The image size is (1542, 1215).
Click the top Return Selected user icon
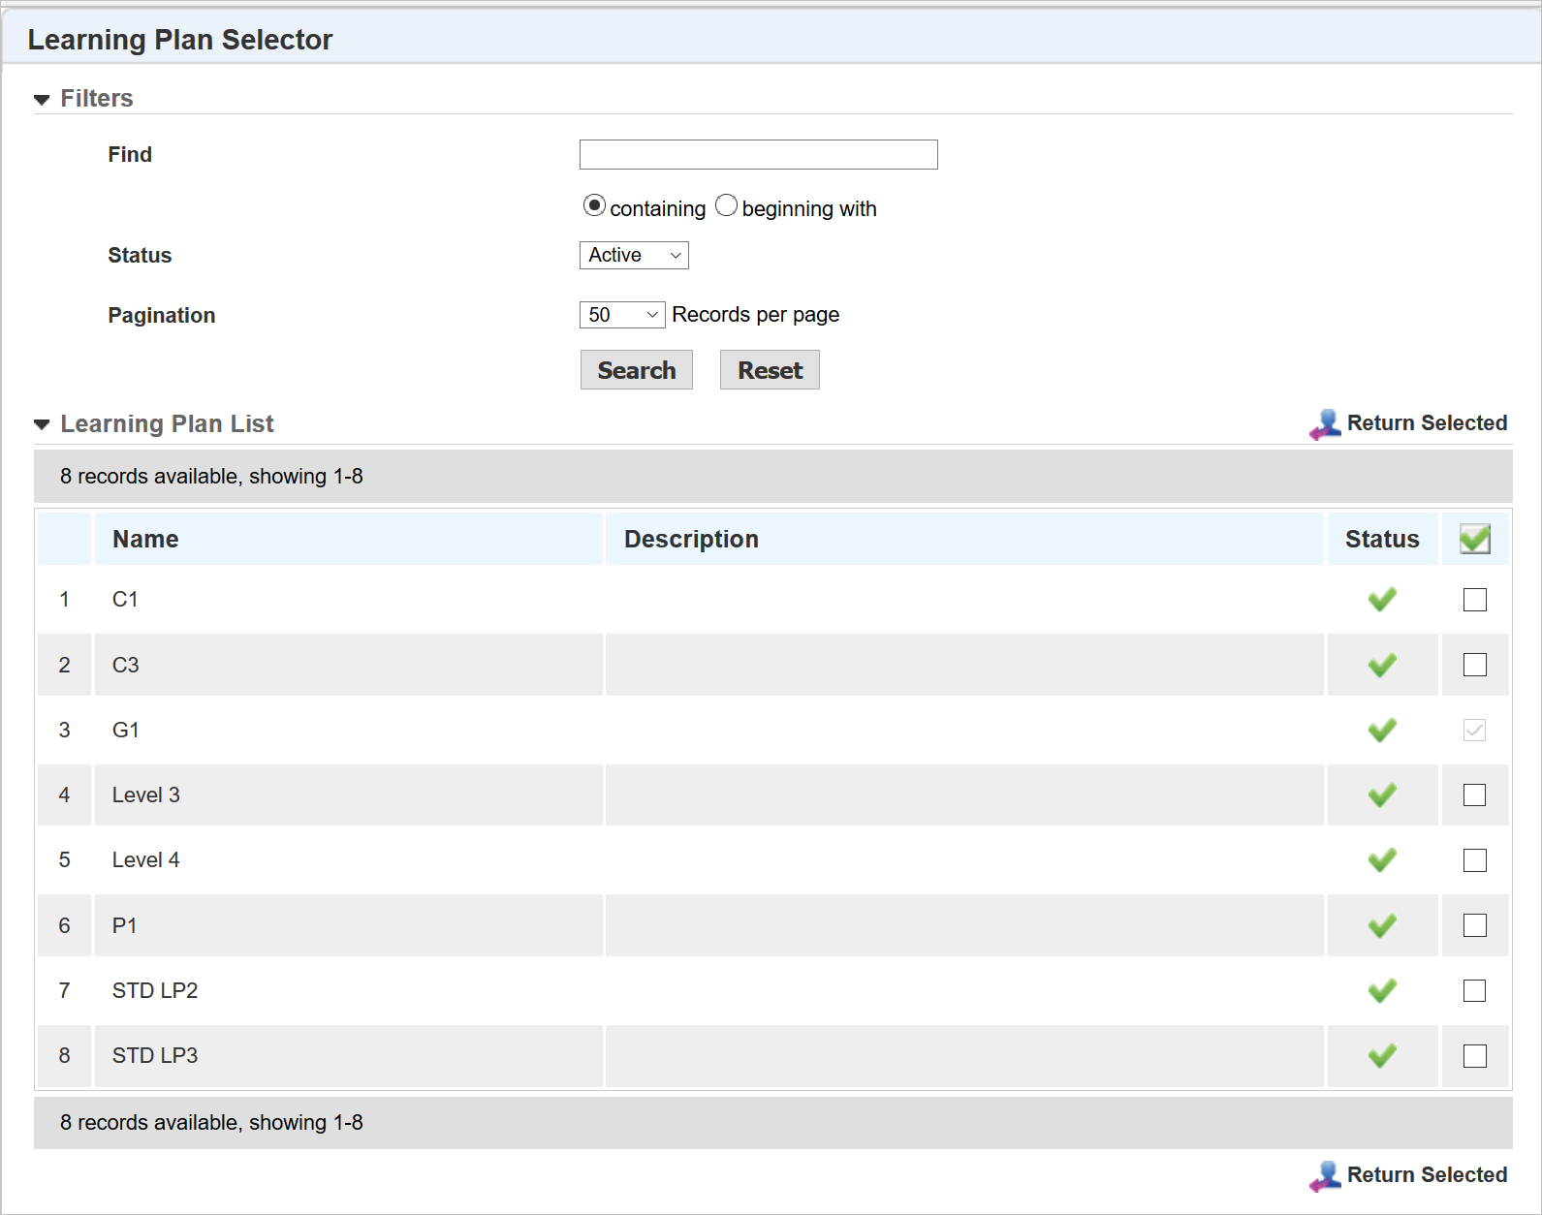point(1325,424)
